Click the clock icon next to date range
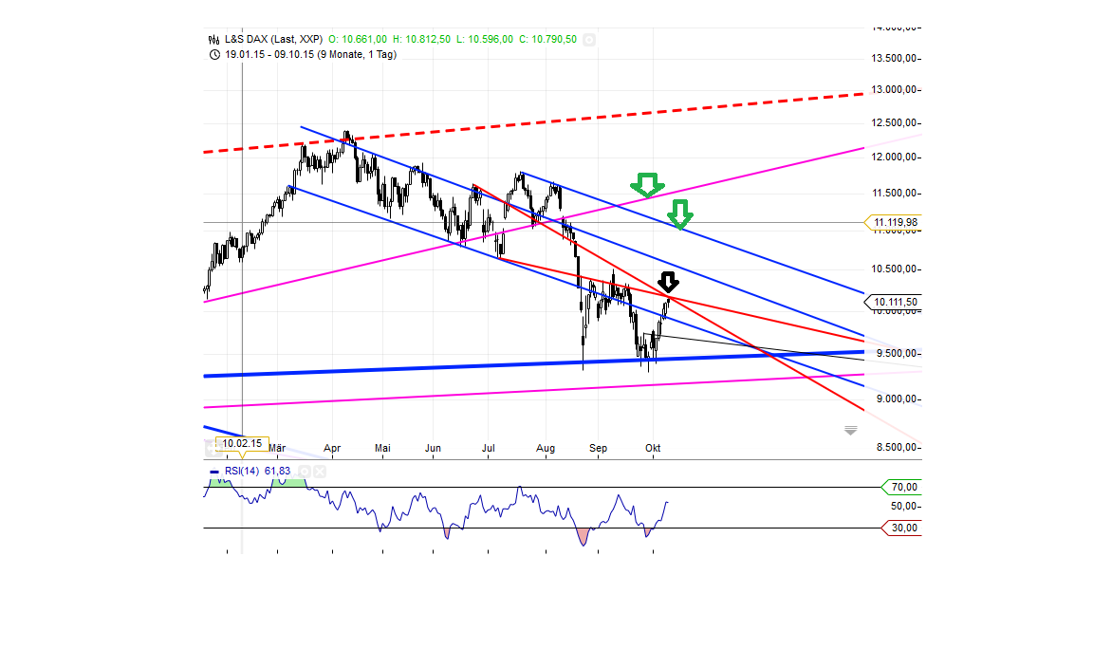1093x649 pixels. point(213,54)
